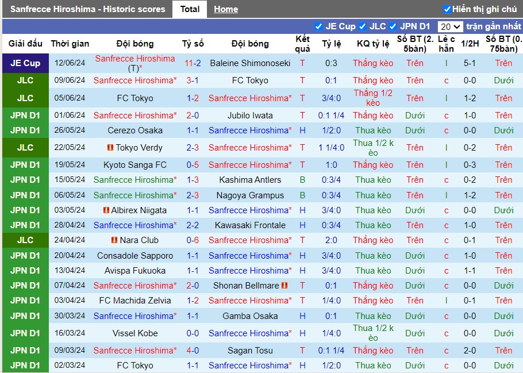Click Vissel Kobe team name
This screenshot has height=373, width=523.
(135, 333)
